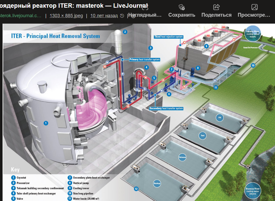
Task: Click the "Third heat rejection system" label
Action: coord(168,37)
